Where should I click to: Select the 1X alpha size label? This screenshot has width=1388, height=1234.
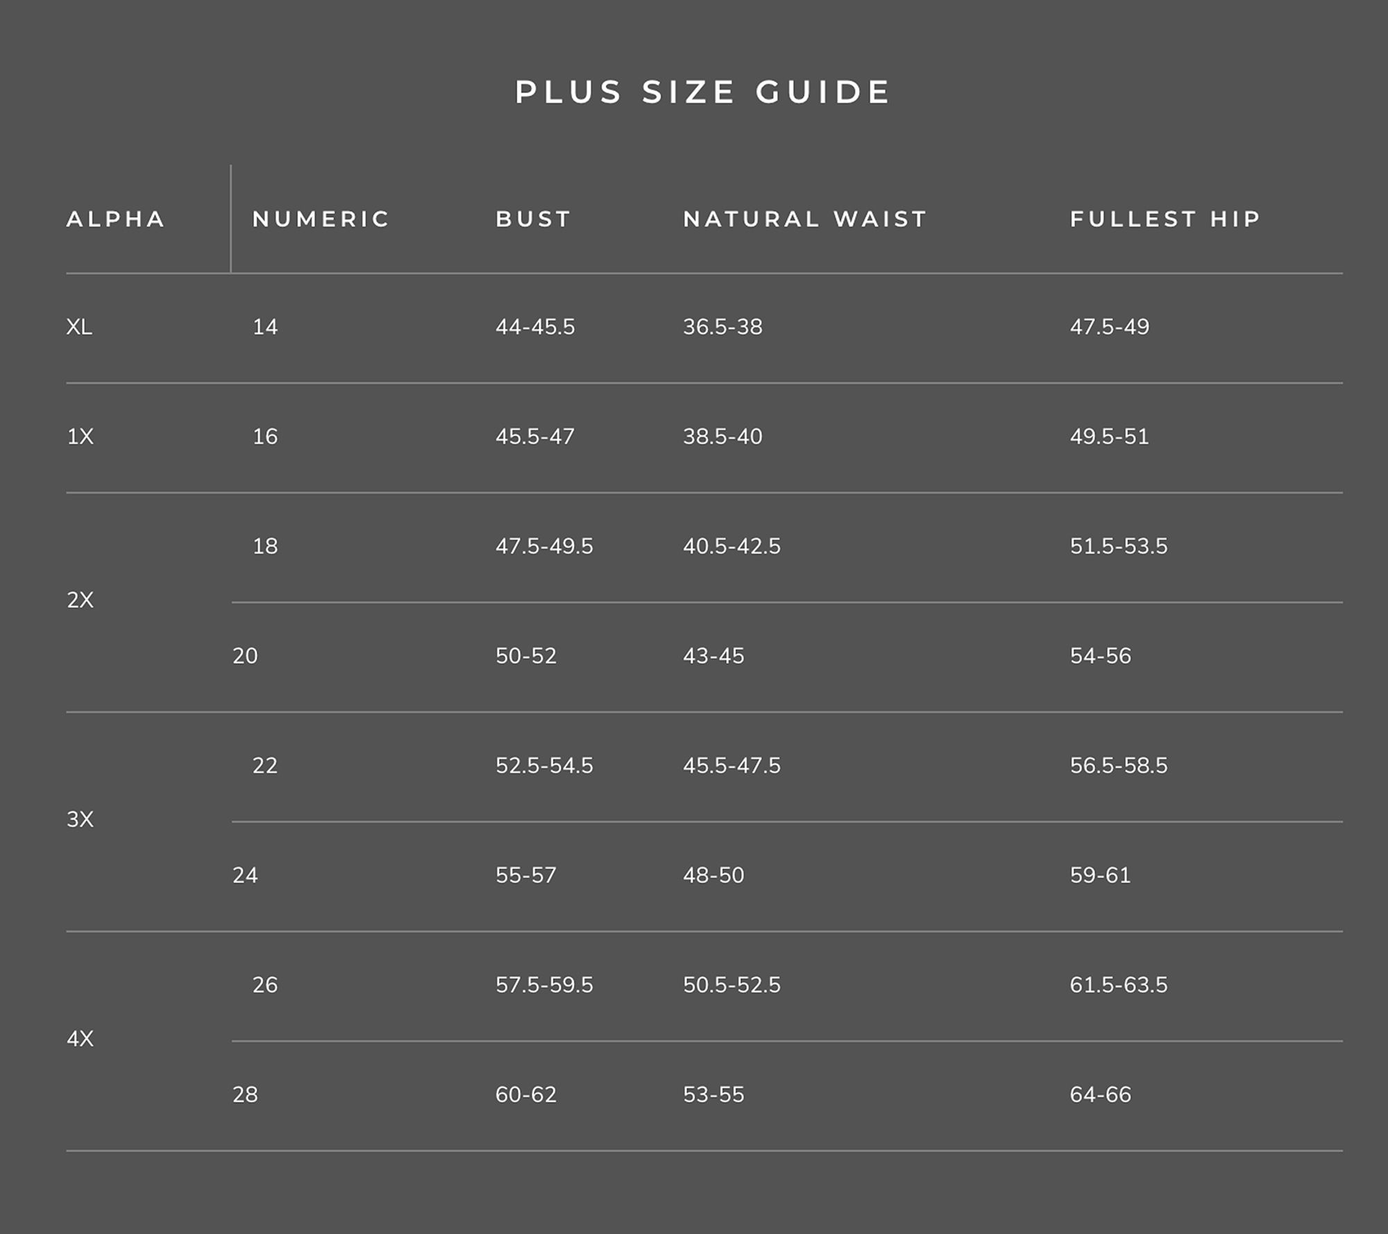click(80, 437)
